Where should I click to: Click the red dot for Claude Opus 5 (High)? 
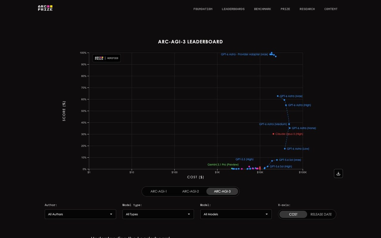[x=273, y=134]
